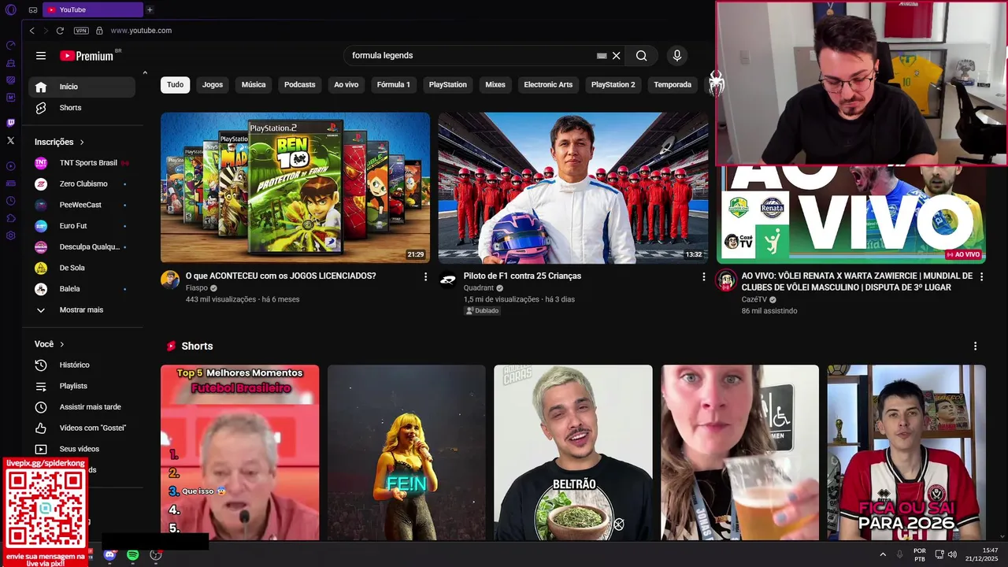Viewport: 1008px width, 567px height.
Task: Expand the Inscrições section chevron
Action: pos(81,143)
